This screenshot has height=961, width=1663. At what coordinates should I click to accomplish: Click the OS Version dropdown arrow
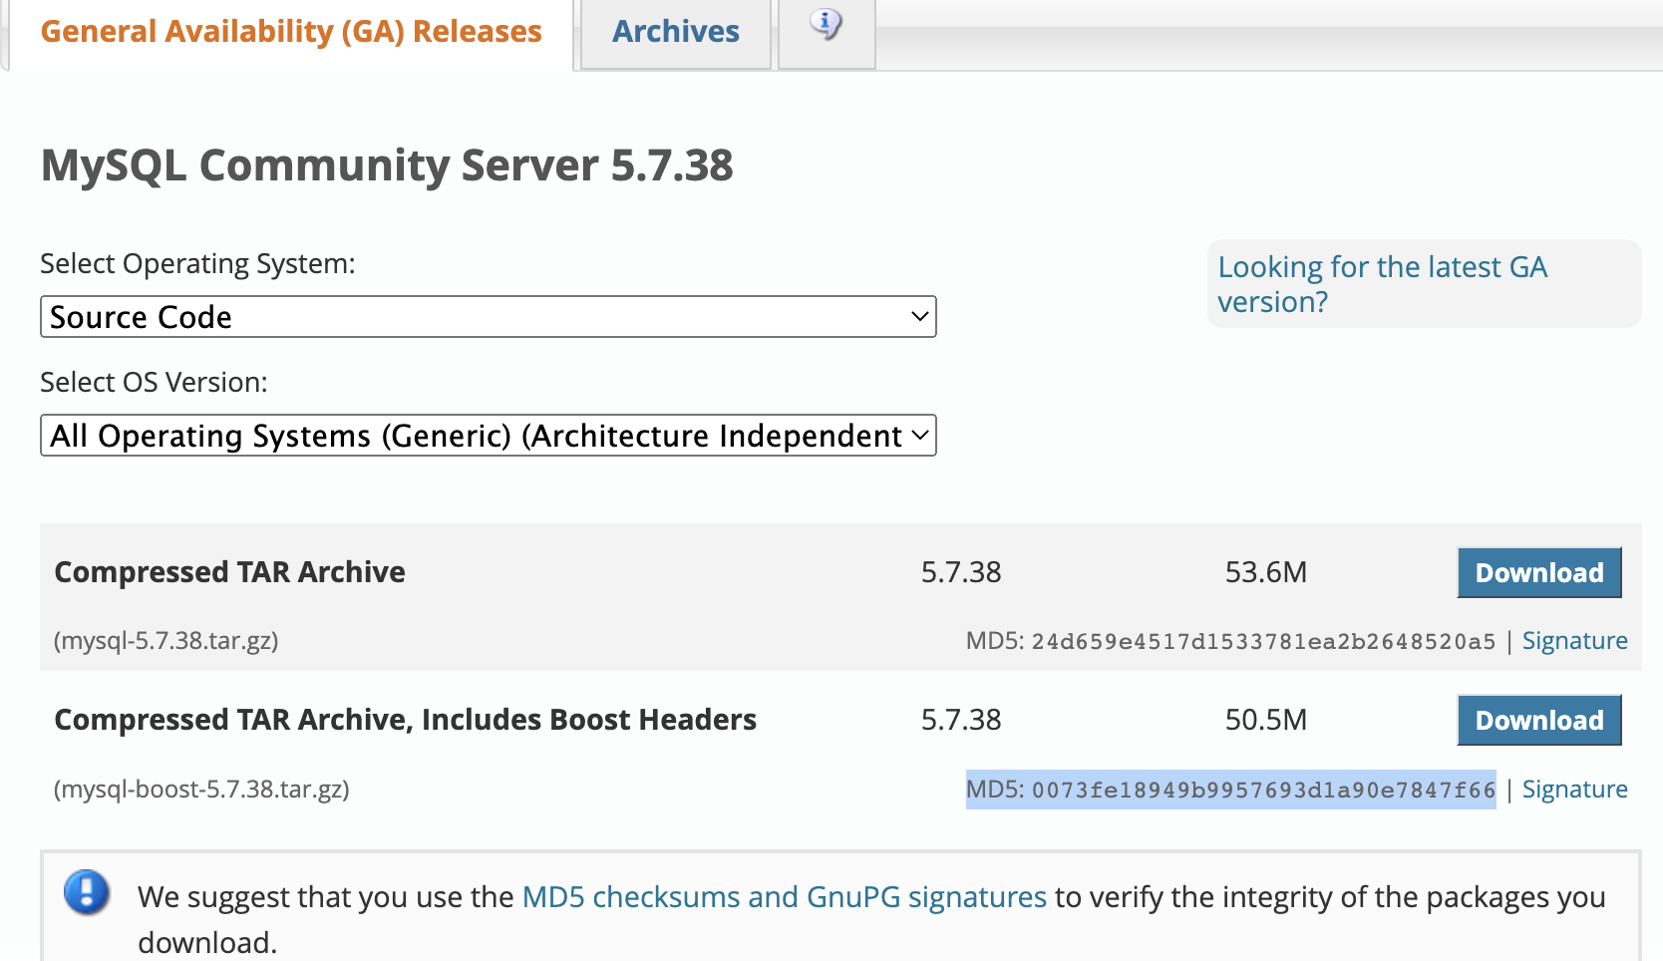click(x=917, y=435)
